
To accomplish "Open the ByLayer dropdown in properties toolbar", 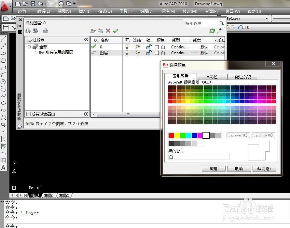I will pos(267,19).
